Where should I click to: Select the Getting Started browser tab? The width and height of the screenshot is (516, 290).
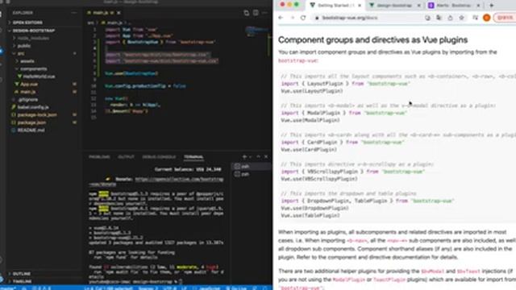[x=335, y=6]
